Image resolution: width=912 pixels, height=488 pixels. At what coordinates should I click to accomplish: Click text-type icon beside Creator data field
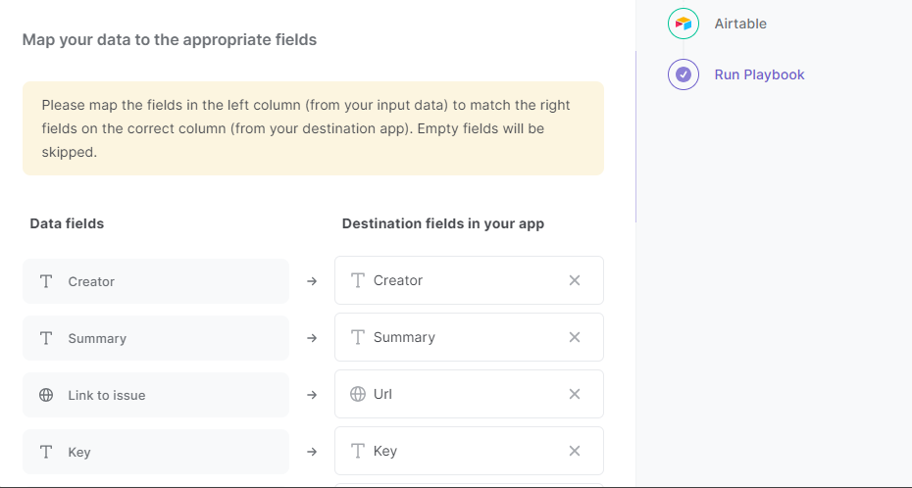coord(46,281)
